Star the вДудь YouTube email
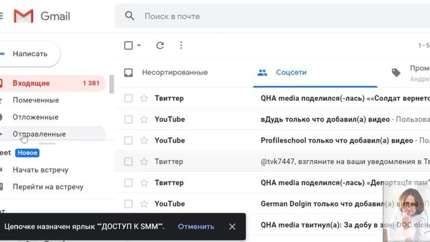The image size is (430, 242). click(144, 120)
